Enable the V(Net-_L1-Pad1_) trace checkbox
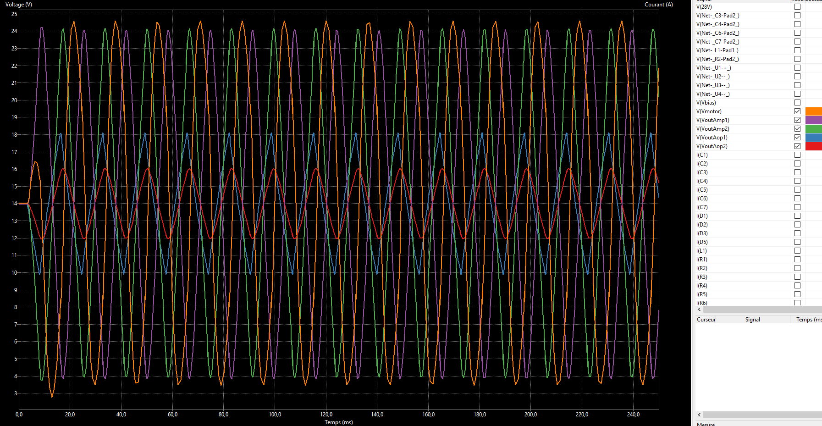The height and width of the screenshot is (426, 822). tap(797, 50)
